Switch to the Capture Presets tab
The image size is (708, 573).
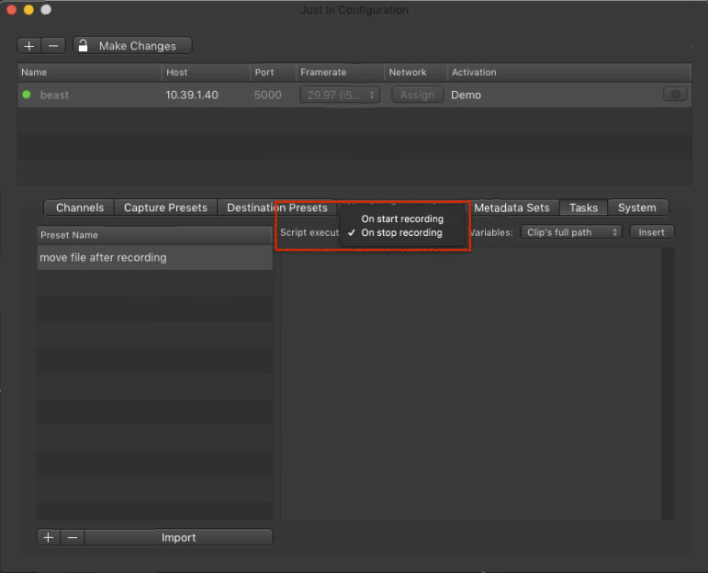coord(165,208)
